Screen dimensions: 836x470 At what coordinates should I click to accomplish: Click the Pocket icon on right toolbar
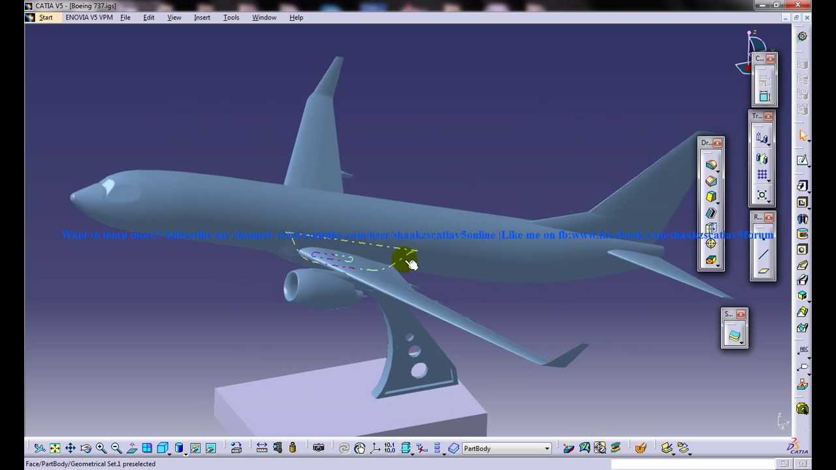coord(803,202)
